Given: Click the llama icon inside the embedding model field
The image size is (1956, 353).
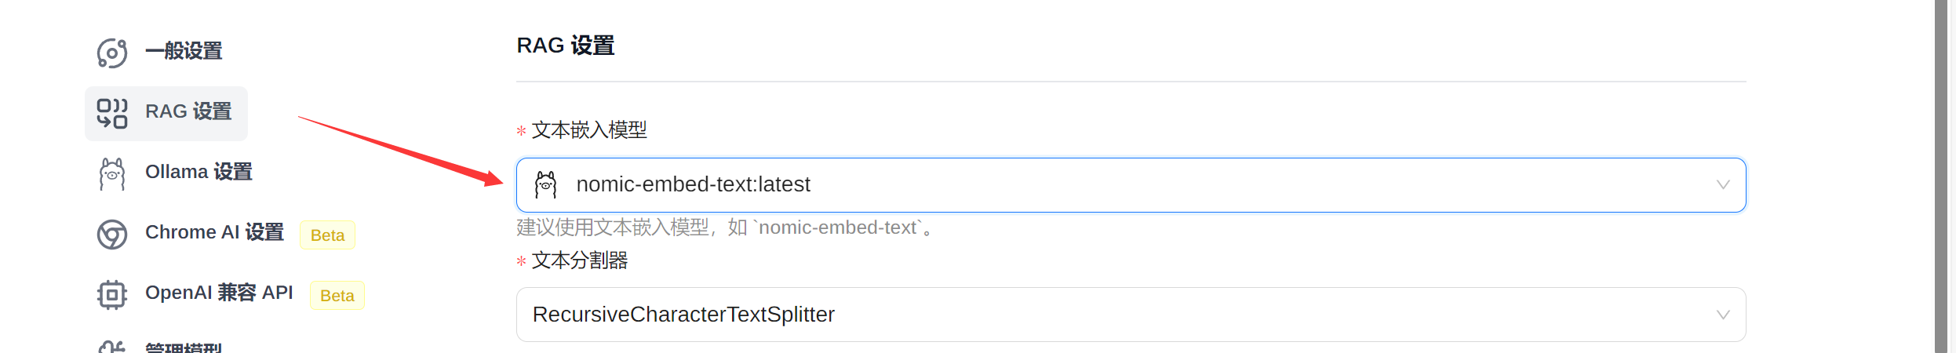Looking at the screenshot, I should (545, 185).
